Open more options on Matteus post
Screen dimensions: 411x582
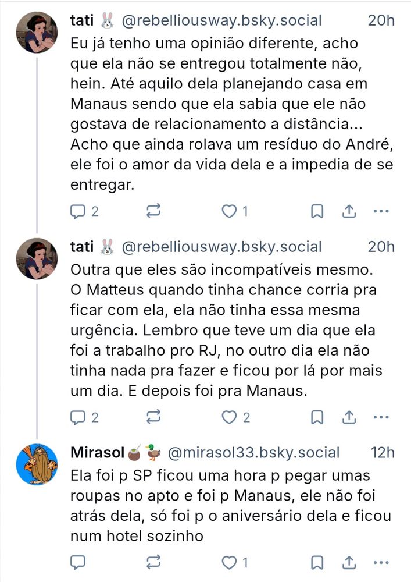click(x=381, y=417)
